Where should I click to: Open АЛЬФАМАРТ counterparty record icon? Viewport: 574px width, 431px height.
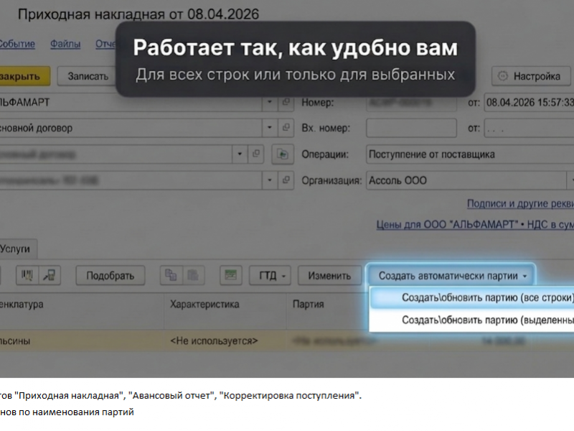(x=286, y=102)
